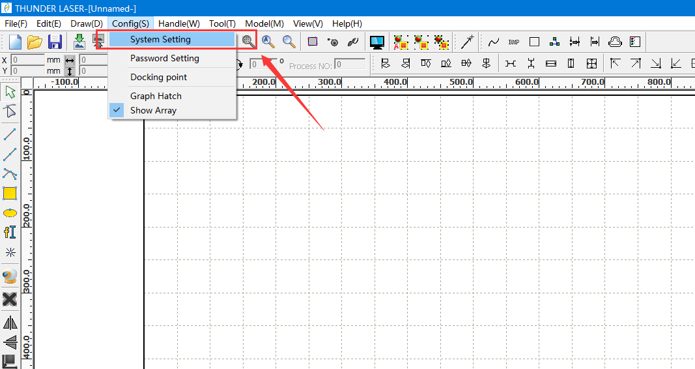Open the Edit(E) menu

49,23
